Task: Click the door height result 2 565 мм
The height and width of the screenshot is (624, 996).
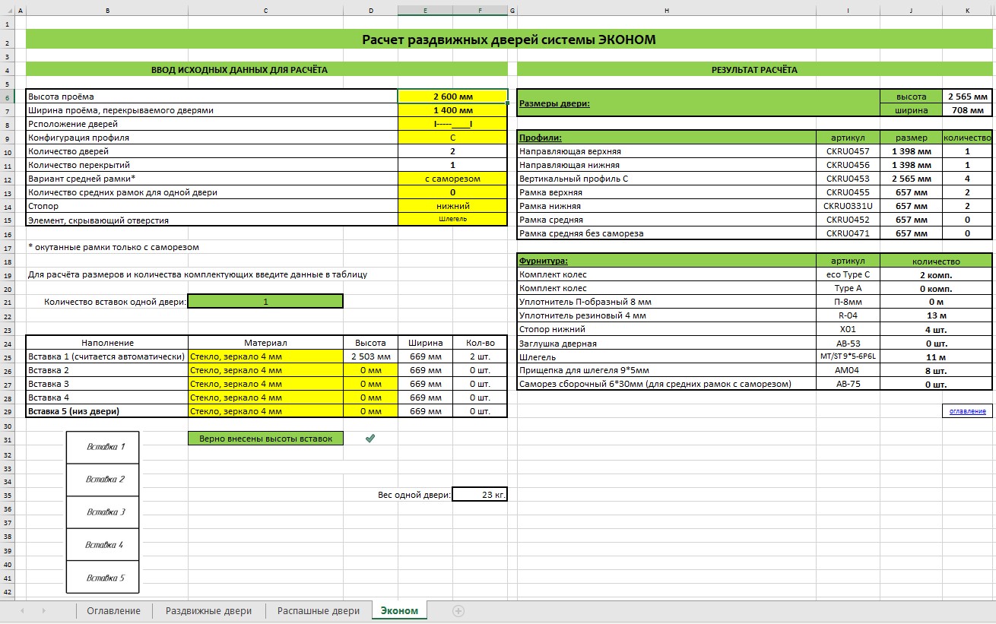Action: coord(967,97)
